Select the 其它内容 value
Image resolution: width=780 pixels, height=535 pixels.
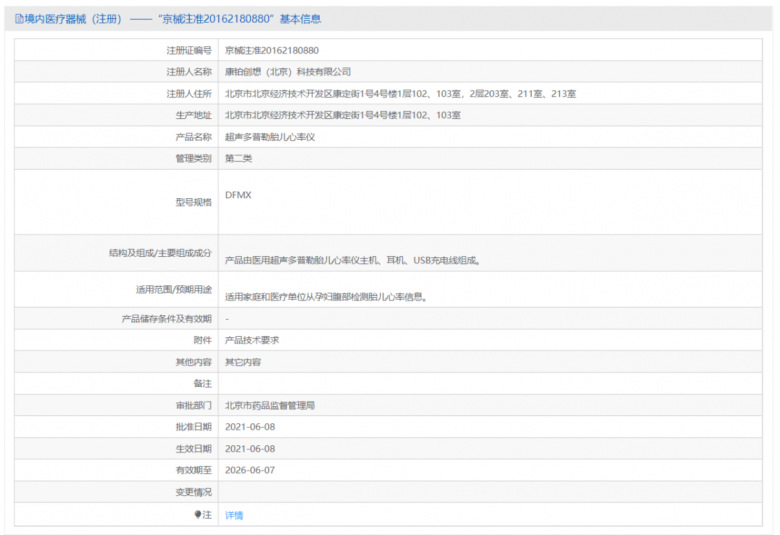[x=243, y=362]
